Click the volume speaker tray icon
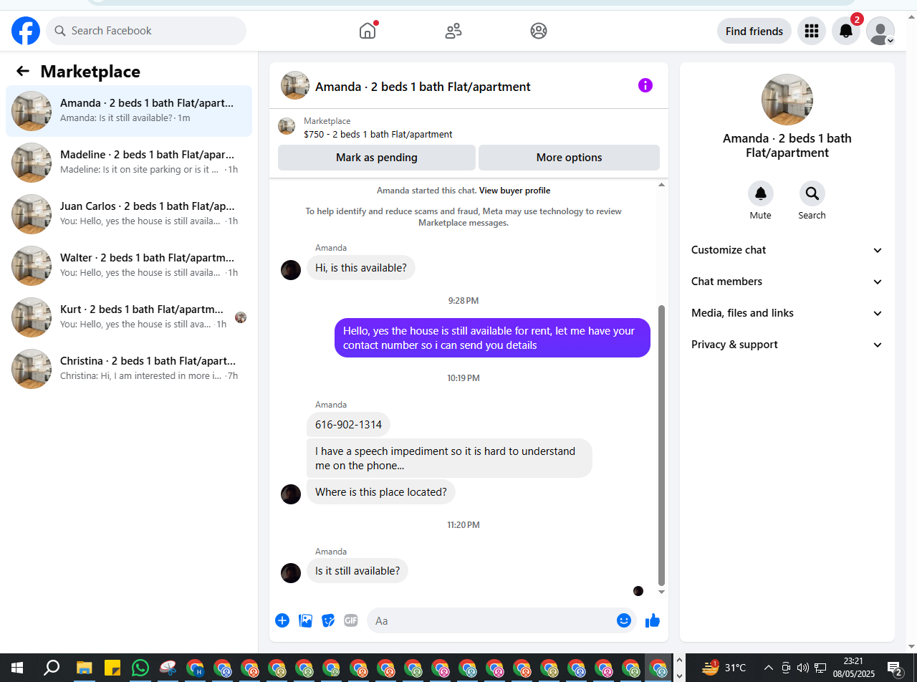917x682 pixels. click(802, 668)
